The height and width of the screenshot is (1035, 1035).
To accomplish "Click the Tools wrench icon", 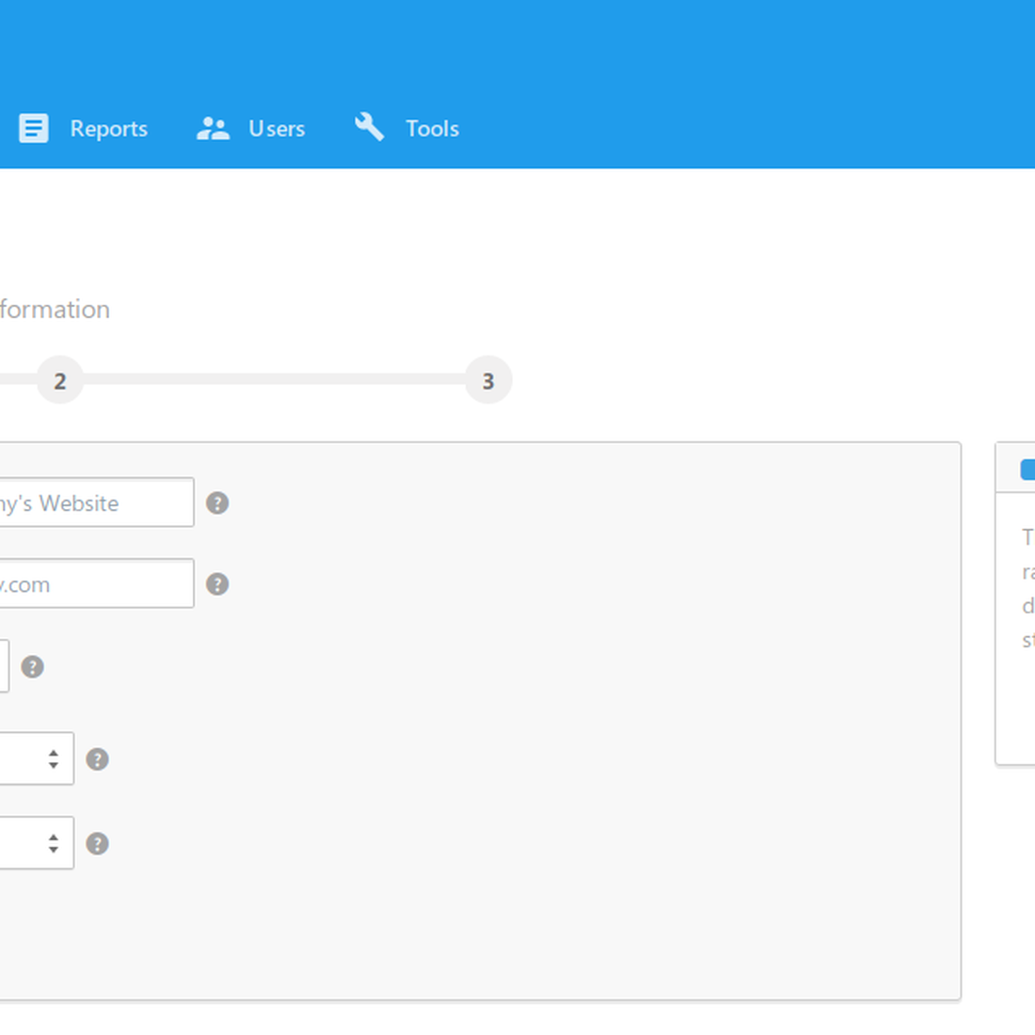I will coord(369,127).
